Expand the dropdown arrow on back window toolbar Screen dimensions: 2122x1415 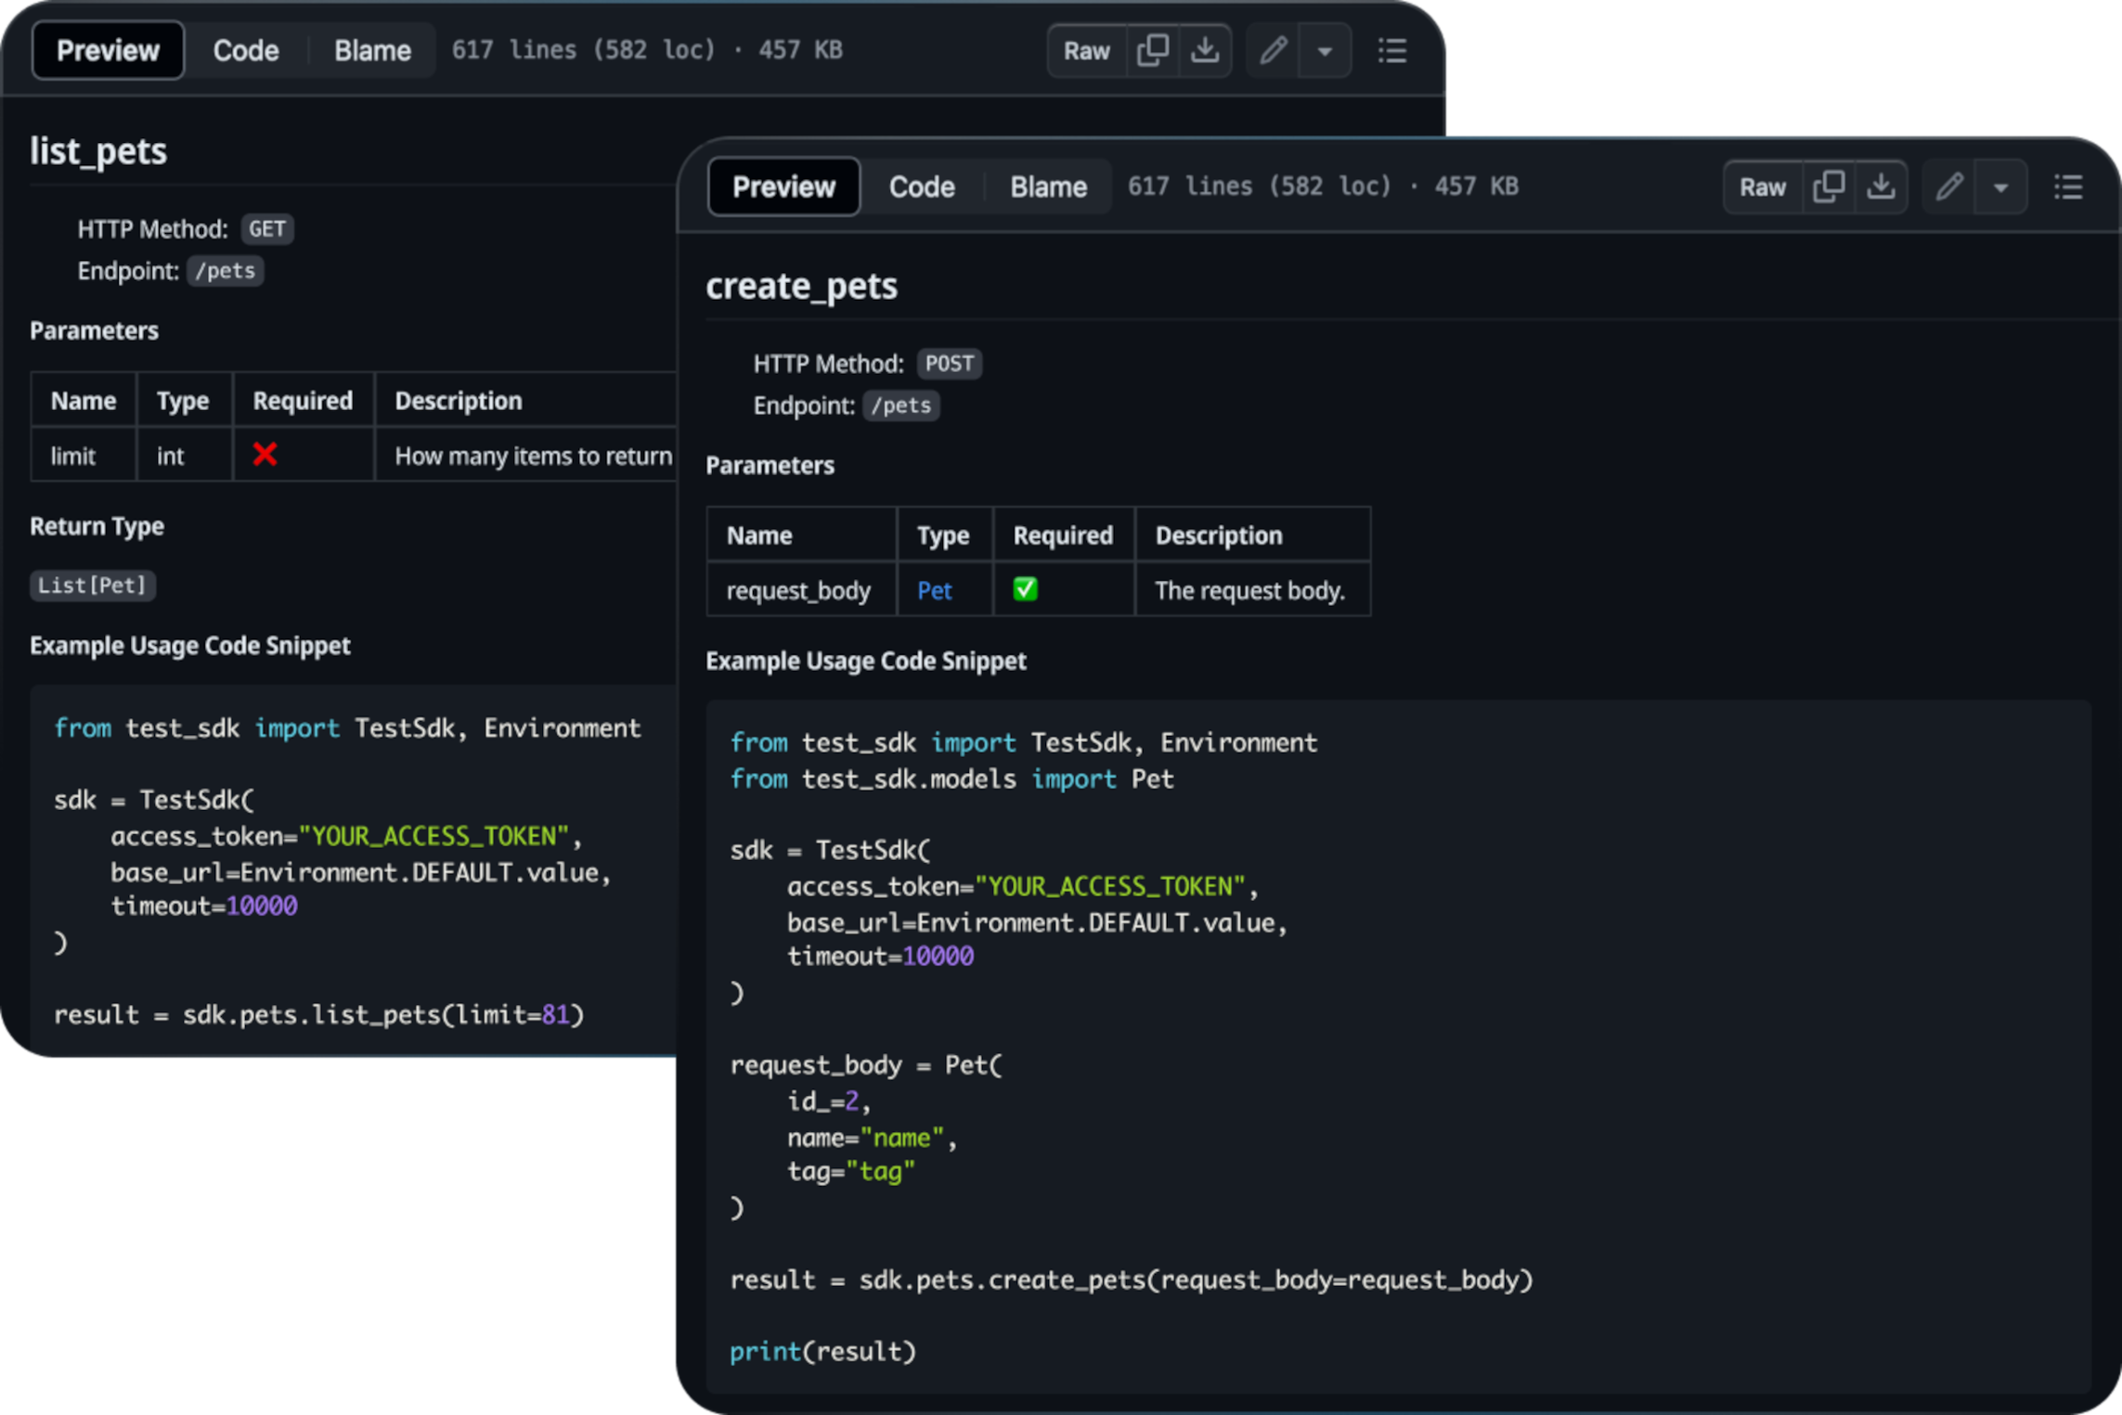(1326, 49)
